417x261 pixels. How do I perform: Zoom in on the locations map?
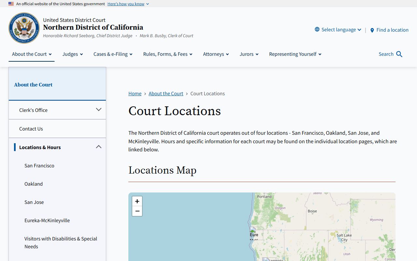[x=137, y=201]
